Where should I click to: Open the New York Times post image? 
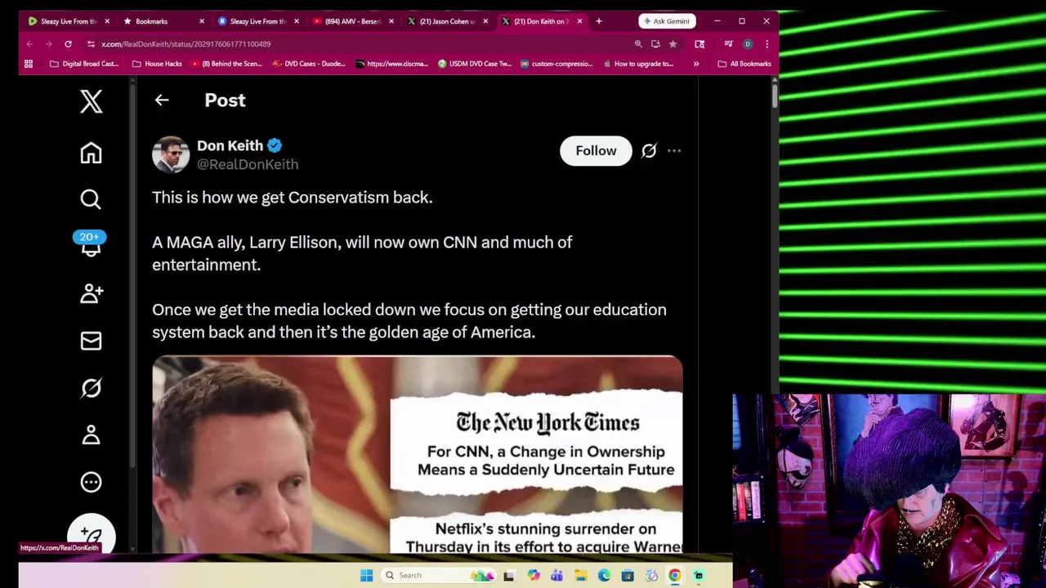click(x=417, y=454)
